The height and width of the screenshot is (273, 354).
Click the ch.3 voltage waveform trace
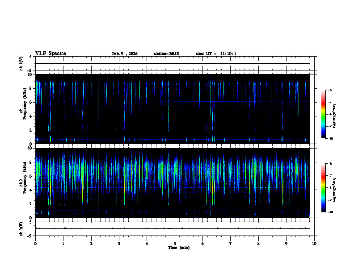[x=173, y=229]
